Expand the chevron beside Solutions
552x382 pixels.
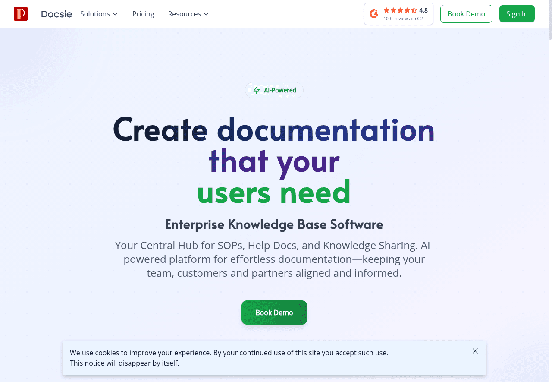(x=115, y=14)
